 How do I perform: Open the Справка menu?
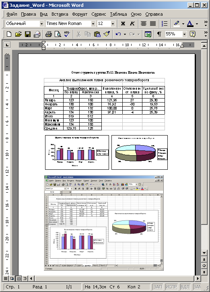coord(154,14)
